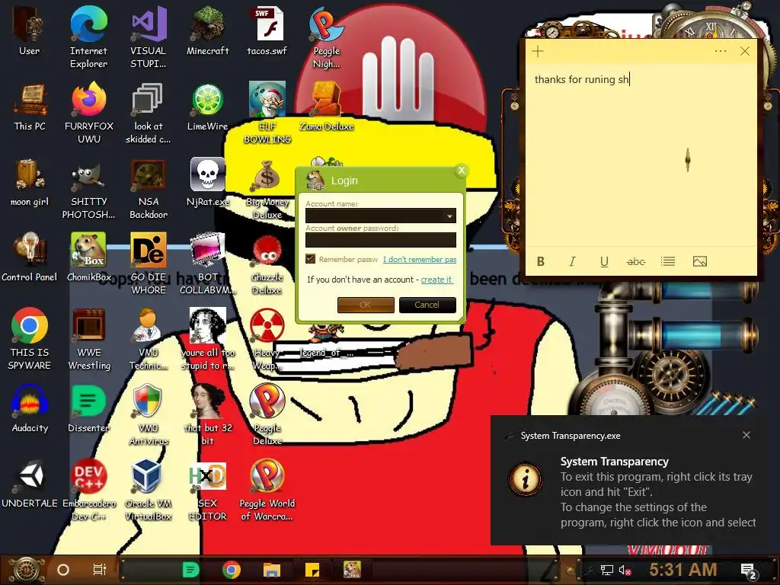Follow the "I don't remember pas" link
Image resolution: width=780 pixels, height=585 pixels.
420,259
